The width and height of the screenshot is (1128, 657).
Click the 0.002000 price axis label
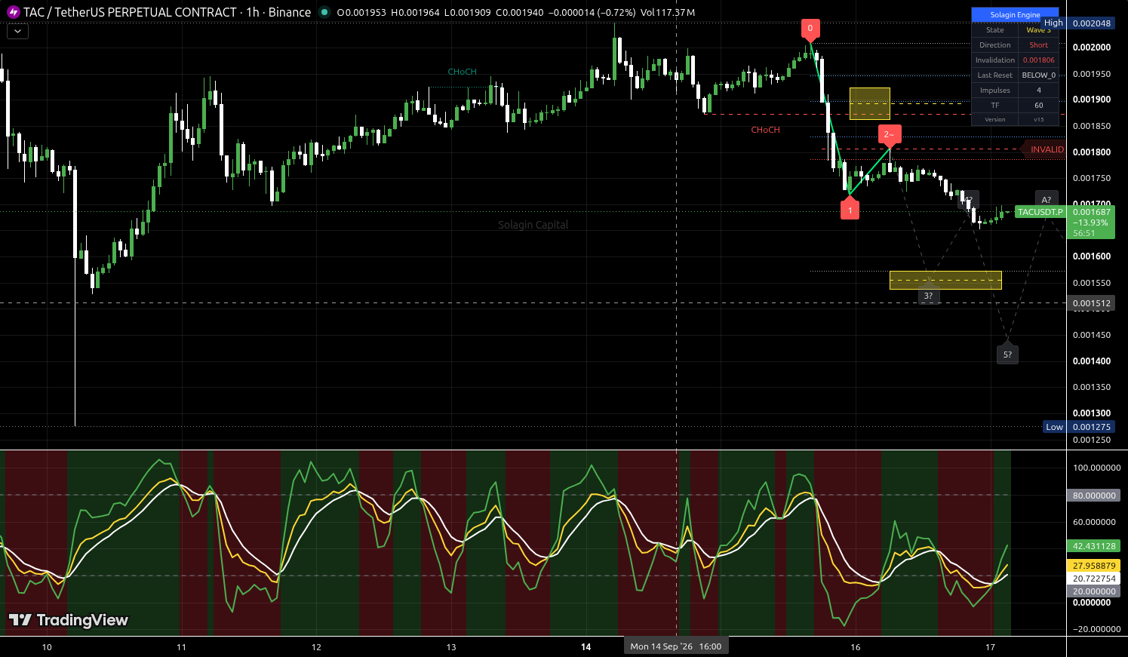1092,48
